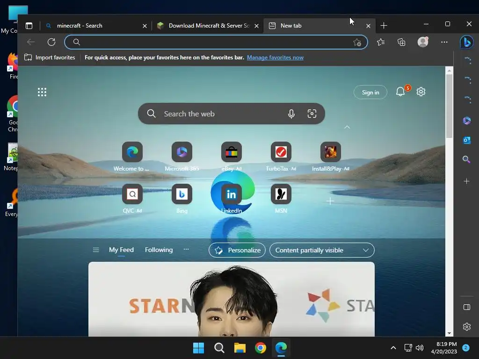Add a new quick link site

[330, 201]
